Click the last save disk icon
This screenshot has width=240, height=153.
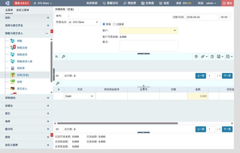click(x=228, y=57)
